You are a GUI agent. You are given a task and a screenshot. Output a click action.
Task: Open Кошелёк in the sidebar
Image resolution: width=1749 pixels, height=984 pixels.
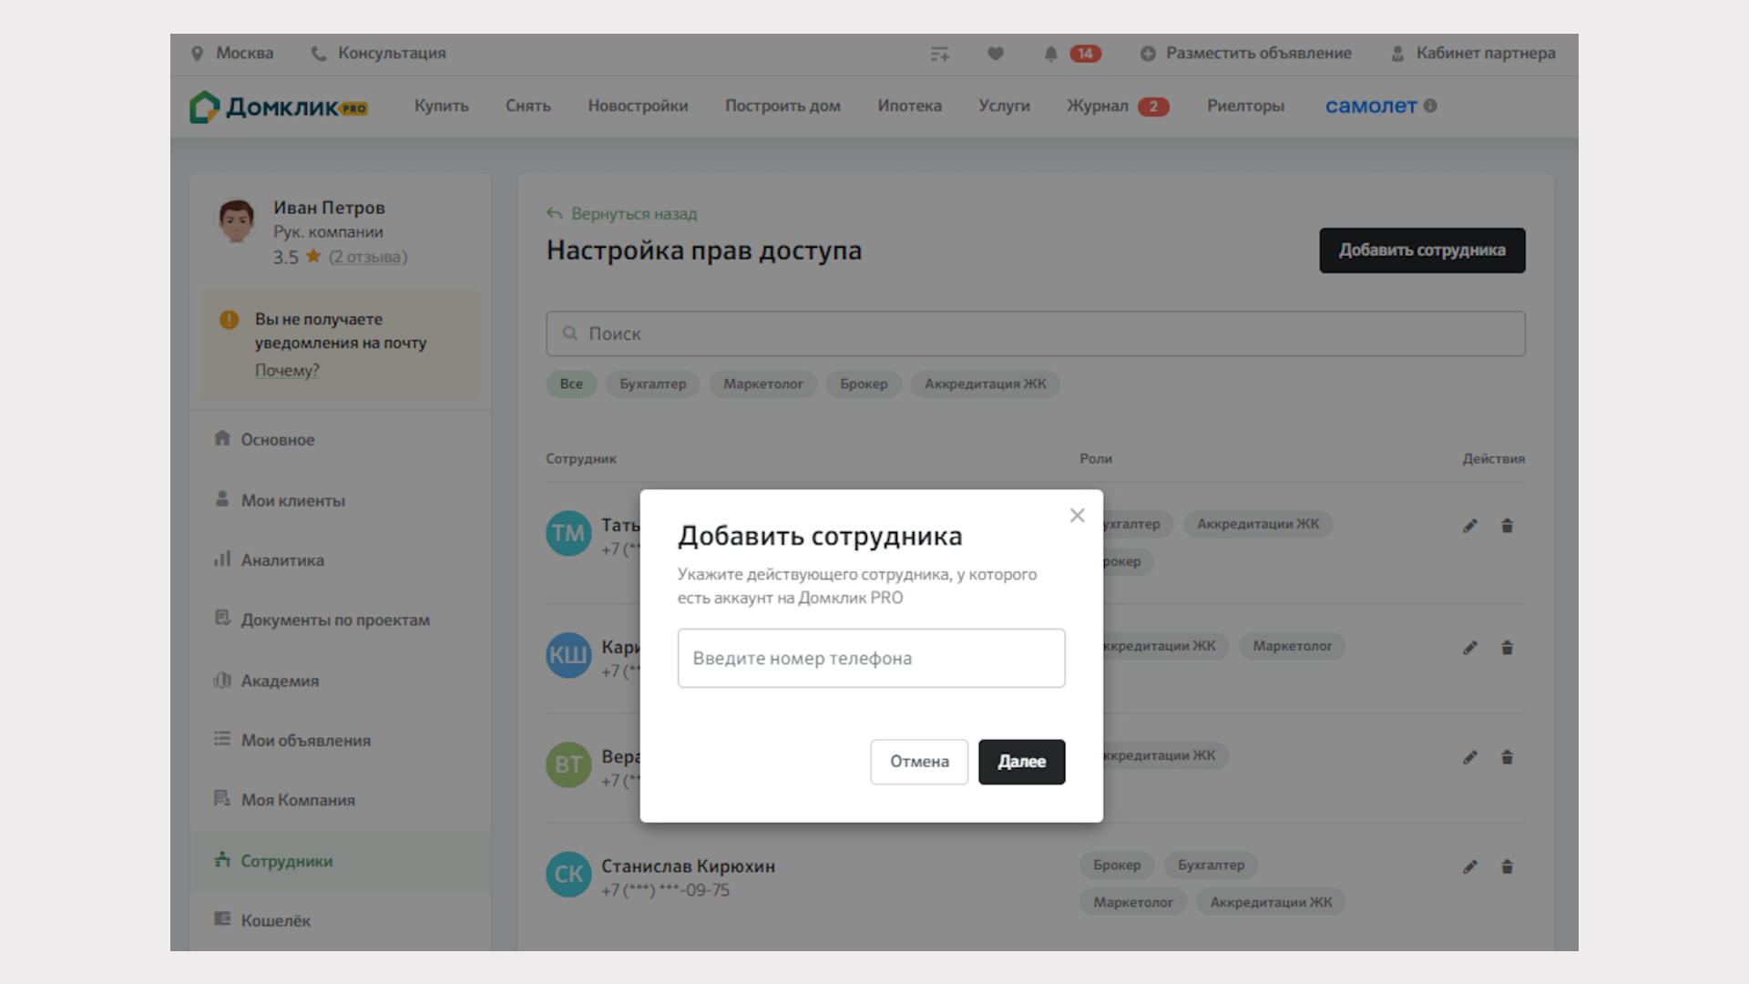click(340, 921)
